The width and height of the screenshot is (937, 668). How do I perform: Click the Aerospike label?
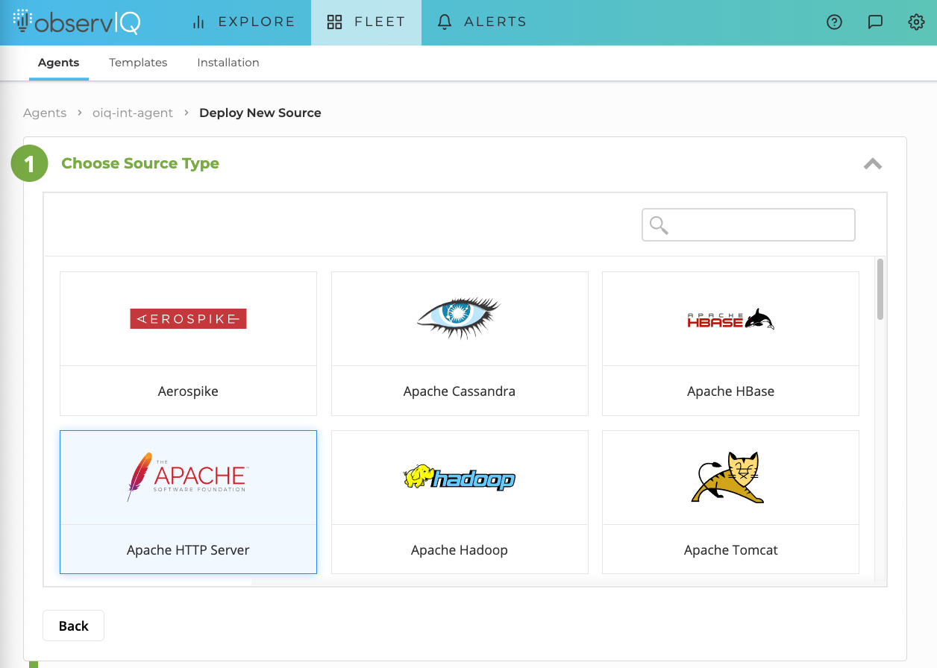(x=188, y=391)
